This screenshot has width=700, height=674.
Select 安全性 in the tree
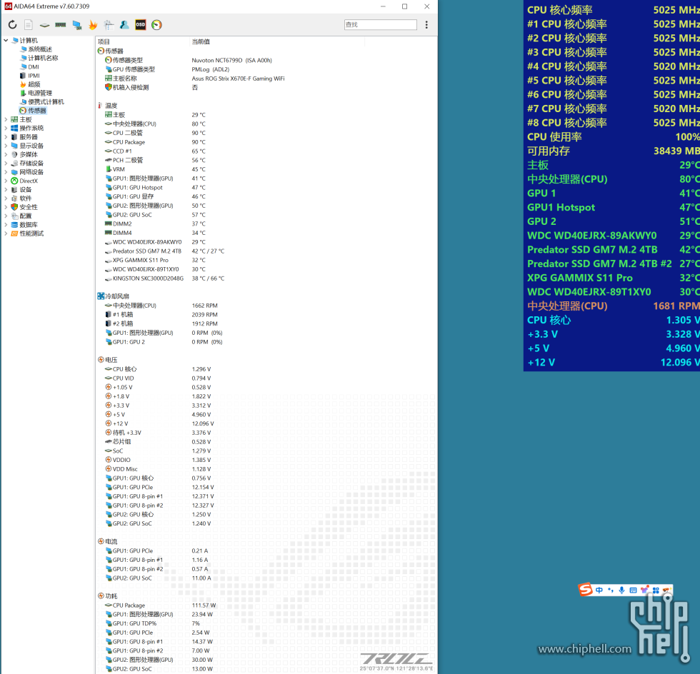click(29, 207)
